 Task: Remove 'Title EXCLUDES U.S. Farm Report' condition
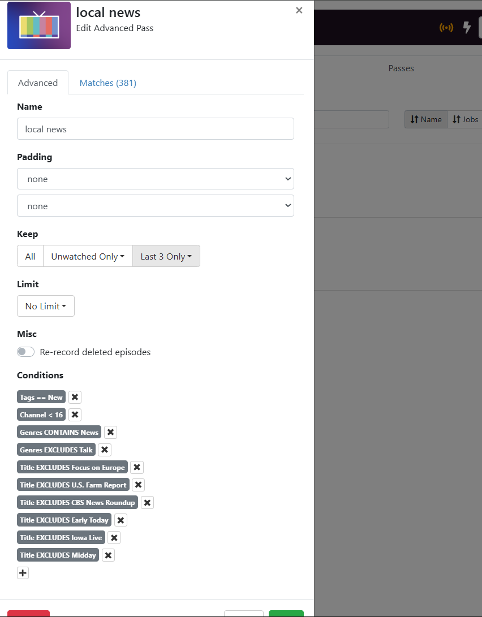(139, 485)
